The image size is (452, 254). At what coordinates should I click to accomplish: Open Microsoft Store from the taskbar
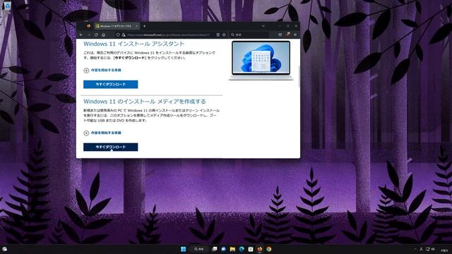click(251, 249)
